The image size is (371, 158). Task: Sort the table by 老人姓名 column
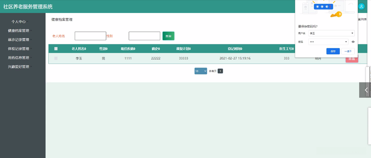click(x=79, y=49)
